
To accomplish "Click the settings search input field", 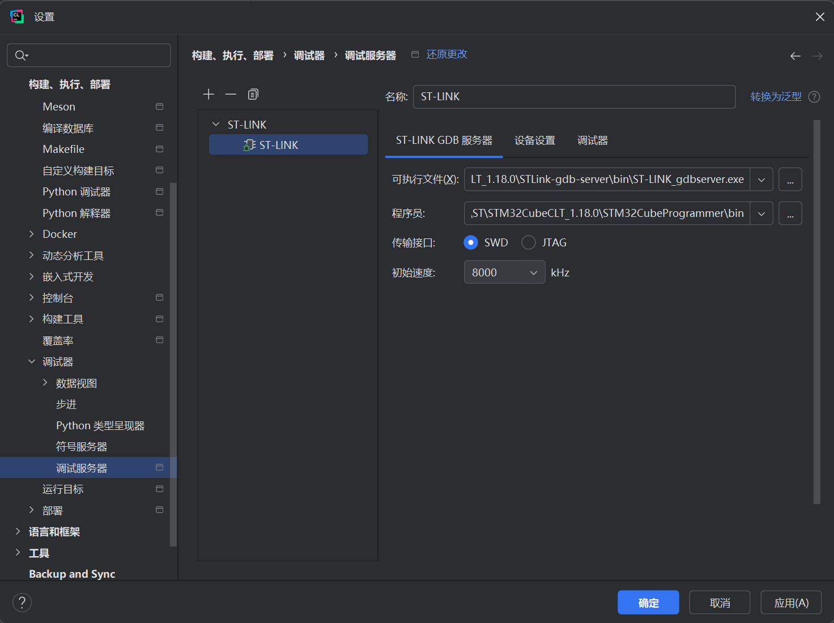I will (x=89, y=55).
